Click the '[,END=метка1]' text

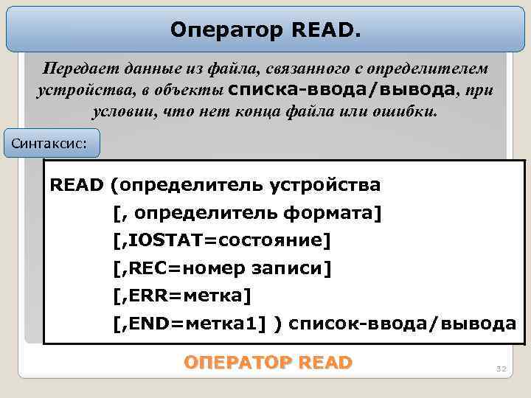click(190, 324)
